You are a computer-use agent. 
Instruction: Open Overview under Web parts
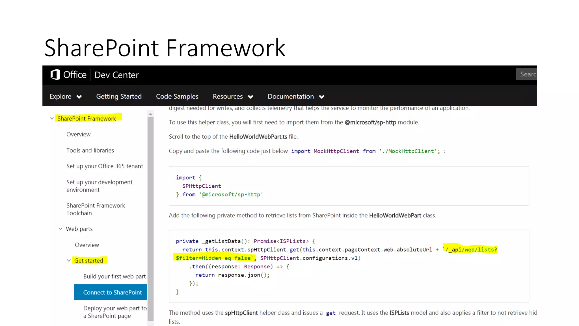[87, 245]
